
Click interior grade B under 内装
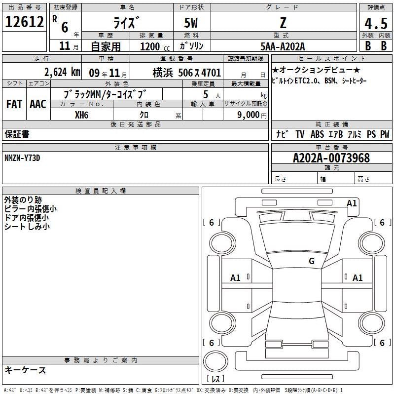tap(384, 46)
